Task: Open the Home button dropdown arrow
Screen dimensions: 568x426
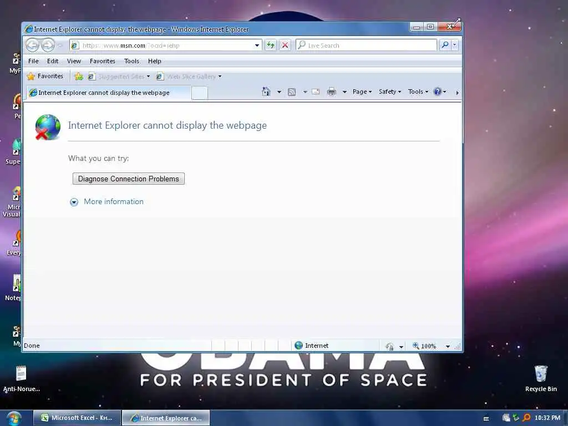Action: pyautogui.click(x=279, y=92)
